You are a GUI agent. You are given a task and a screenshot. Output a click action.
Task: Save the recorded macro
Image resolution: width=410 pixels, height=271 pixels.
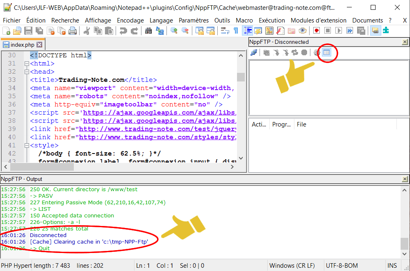361,31
